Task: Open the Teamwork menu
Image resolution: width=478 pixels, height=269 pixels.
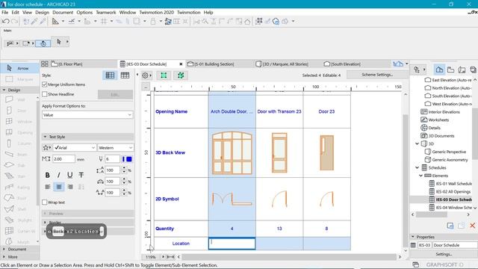Action: tap(106, 13)
